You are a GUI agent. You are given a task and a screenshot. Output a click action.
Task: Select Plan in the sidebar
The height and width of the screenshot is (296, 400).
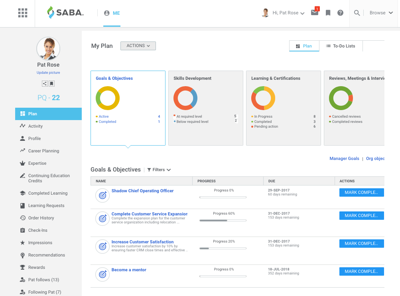pyautogui.click(x=48, y=114)
